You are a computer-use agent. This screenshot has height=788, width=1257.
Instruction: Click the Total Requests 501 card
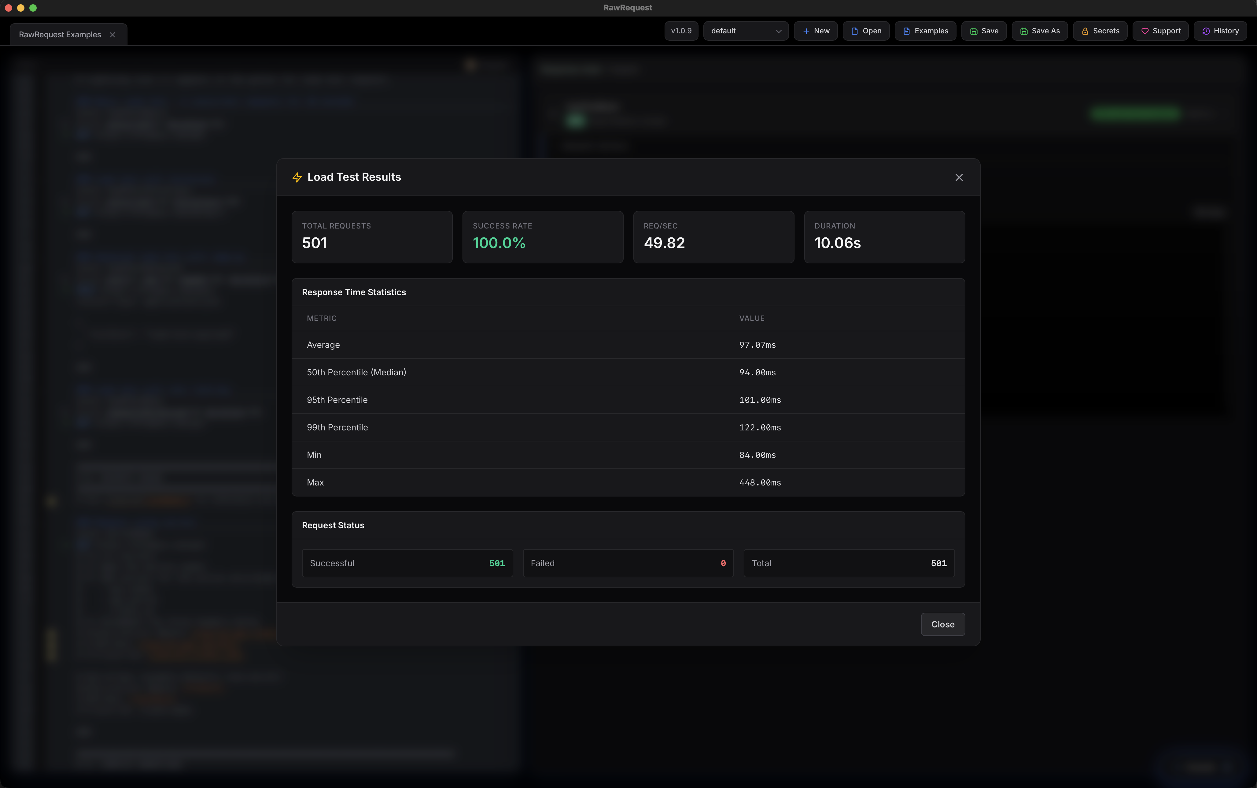372,236
